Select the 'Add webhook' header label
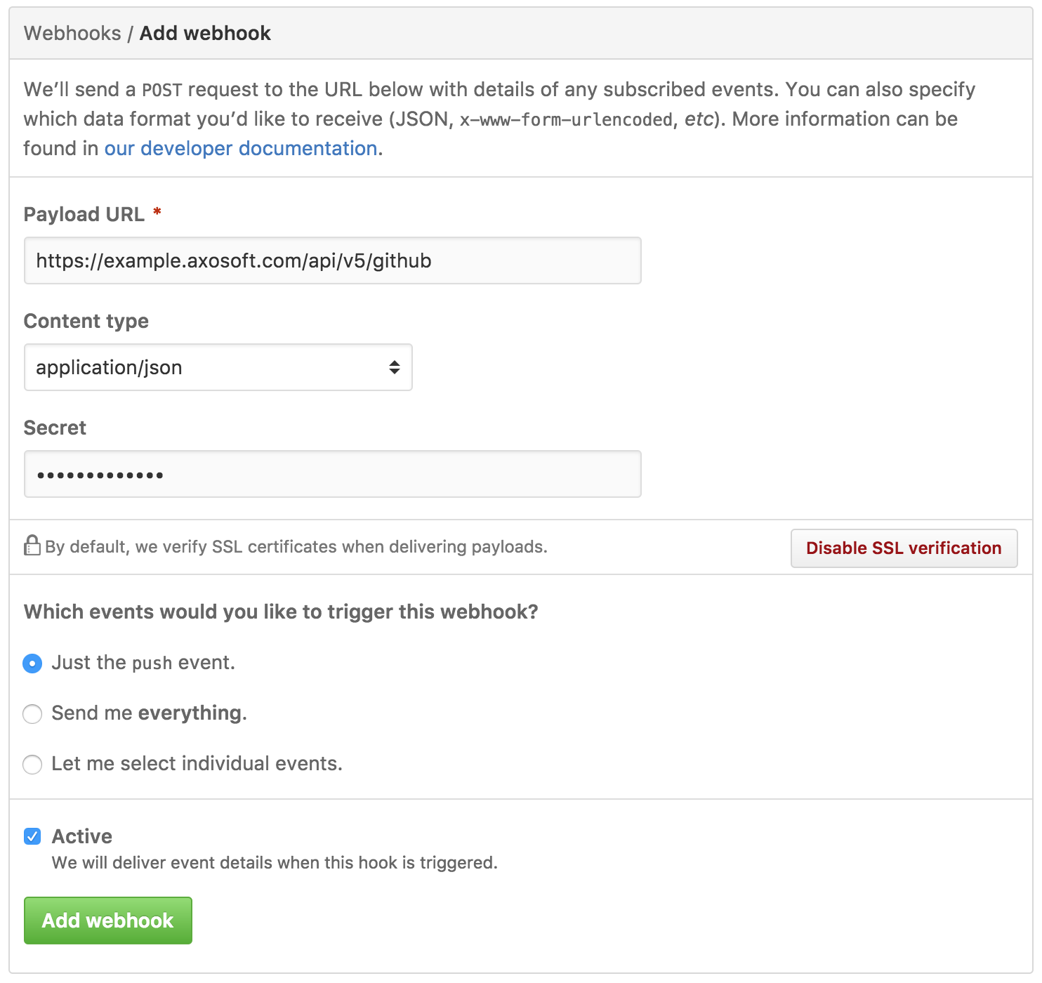This screenshot has width=1042, height=983. pos(204,32)
